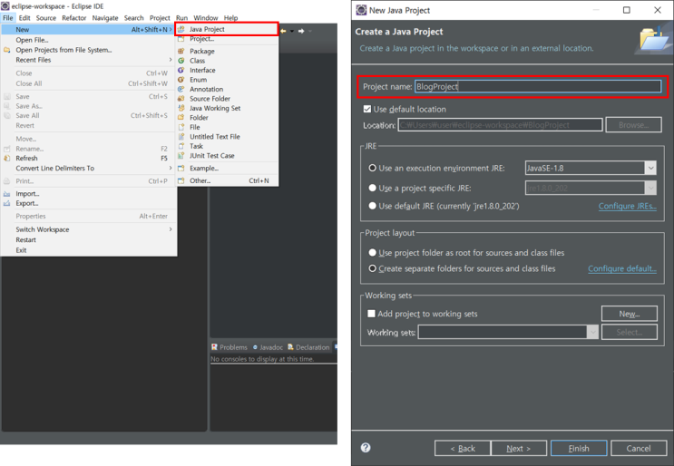The image size is (674, 466).
Task: Click the Project... icon in New submenu
Action: pos(181,39)
